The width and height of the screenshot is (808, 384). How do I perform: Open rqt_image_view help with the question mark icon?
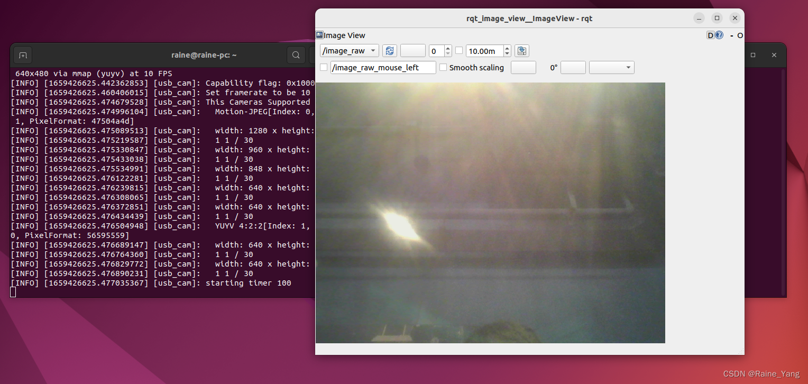click(719, 35)
